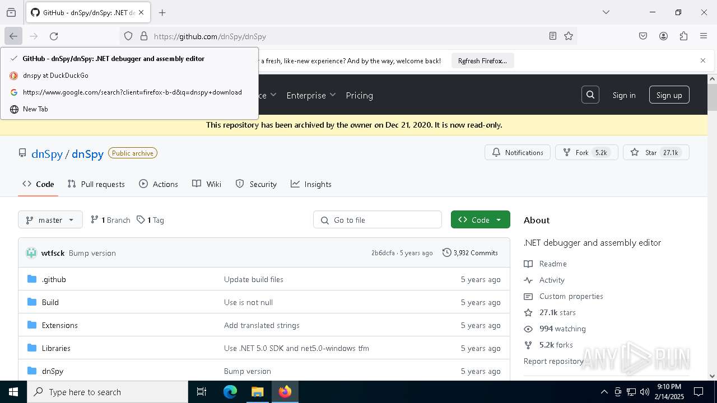This screenshot has height=403, width=717.
Task: Bookmark this page with the star
Action: pos(569,36)
